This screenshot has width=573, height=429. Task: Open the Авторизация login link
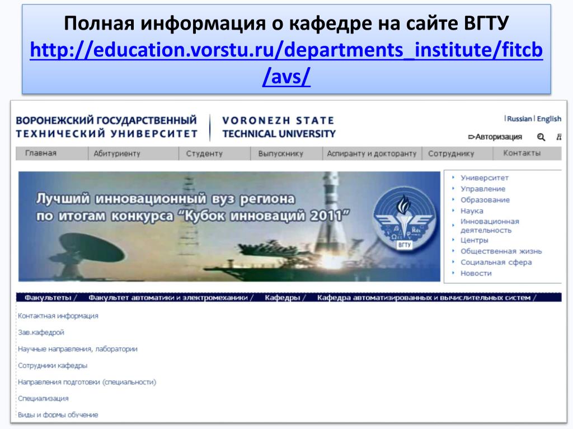(495, 137)
